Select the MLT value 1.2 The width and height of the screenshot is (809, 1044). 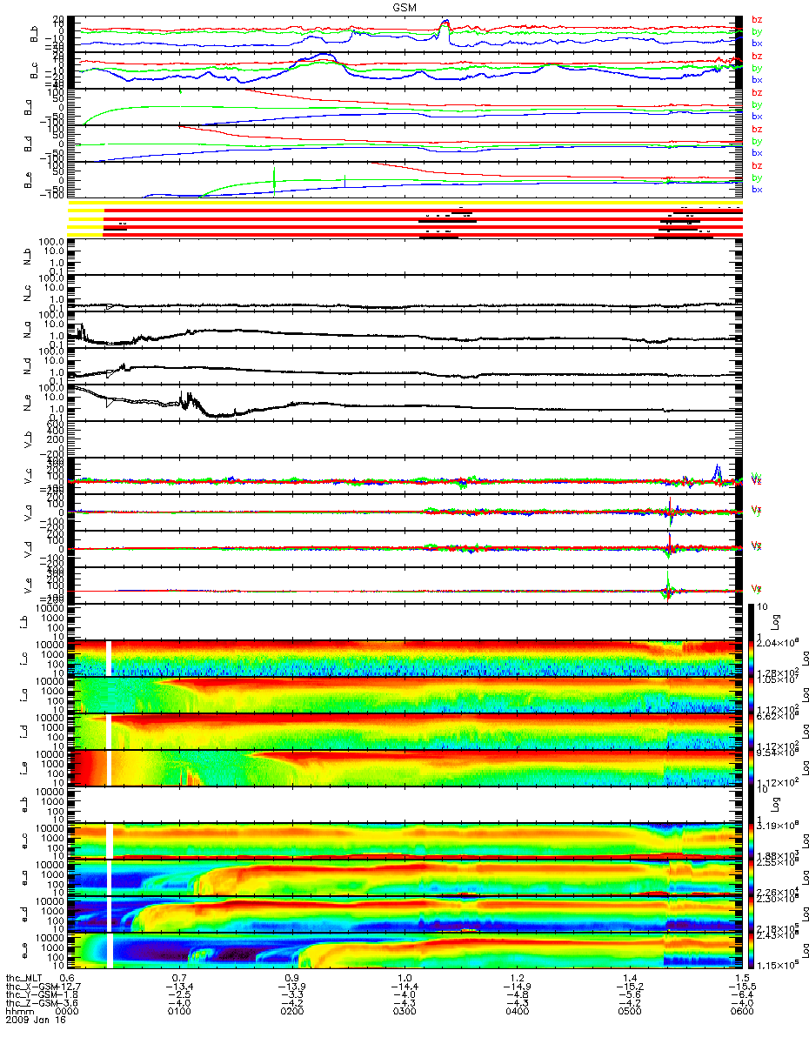tap(517, 978)
